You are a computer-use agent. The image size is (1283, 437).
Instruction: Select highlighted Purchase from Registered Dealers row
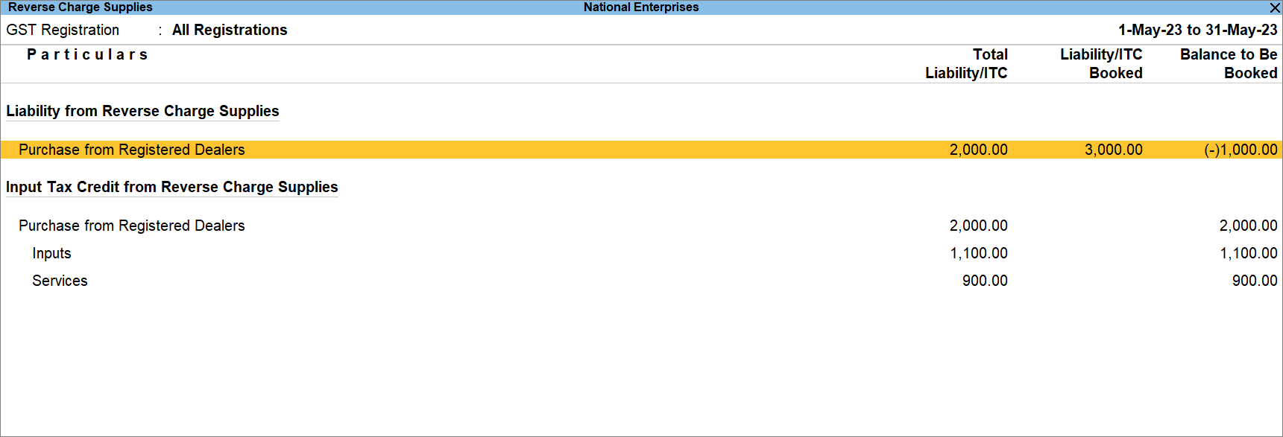[131, 150]
